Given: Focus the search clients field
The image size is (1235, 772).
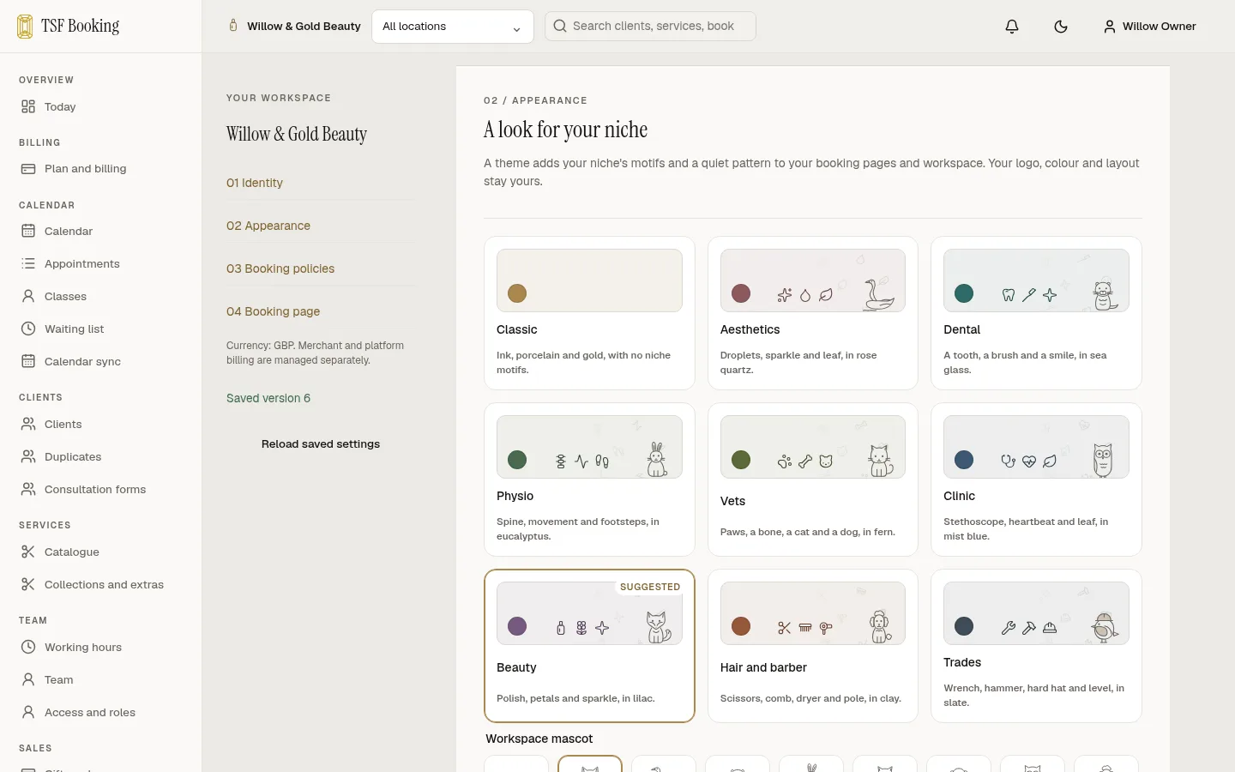Looking at the screenshot, I should tap(650, 27).
